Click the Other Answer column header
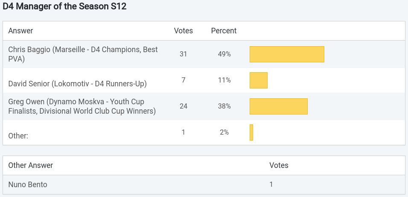The height and width of the screenshot is (197, 408). (x=31, y=165)
